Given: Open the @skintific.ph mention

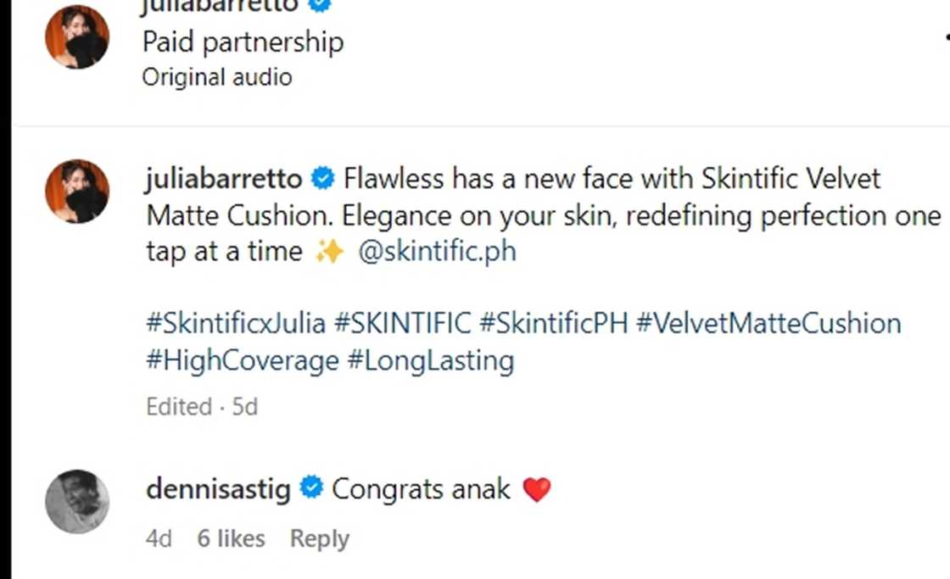Looking at the screenshot, I should coord(437,252).
